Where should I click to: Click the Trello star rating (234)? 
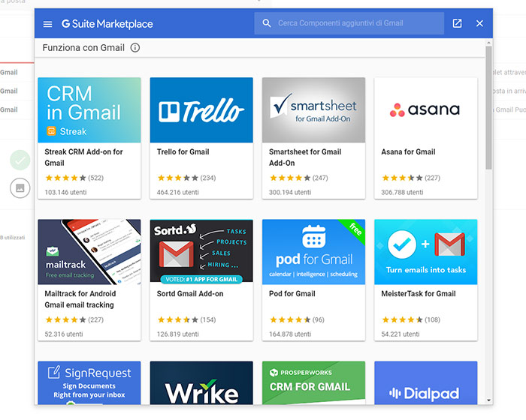tap(186, 178)
